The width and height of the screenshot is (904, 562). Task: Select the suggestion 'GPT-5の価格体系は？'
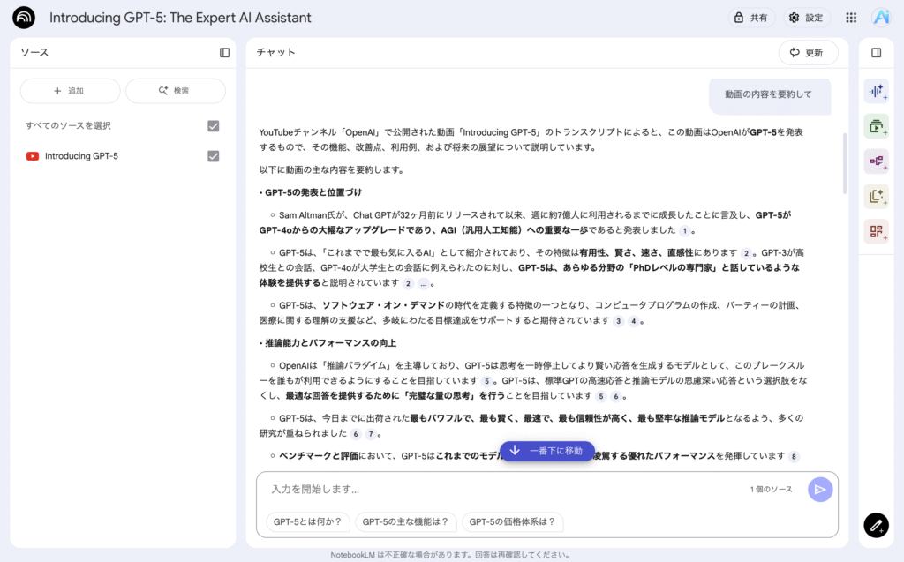click(x=512, y=521)
